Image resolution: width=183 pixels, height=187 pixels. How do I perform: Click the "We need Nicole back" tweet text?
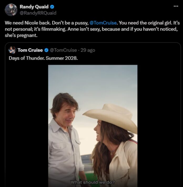tap(92, 29)
